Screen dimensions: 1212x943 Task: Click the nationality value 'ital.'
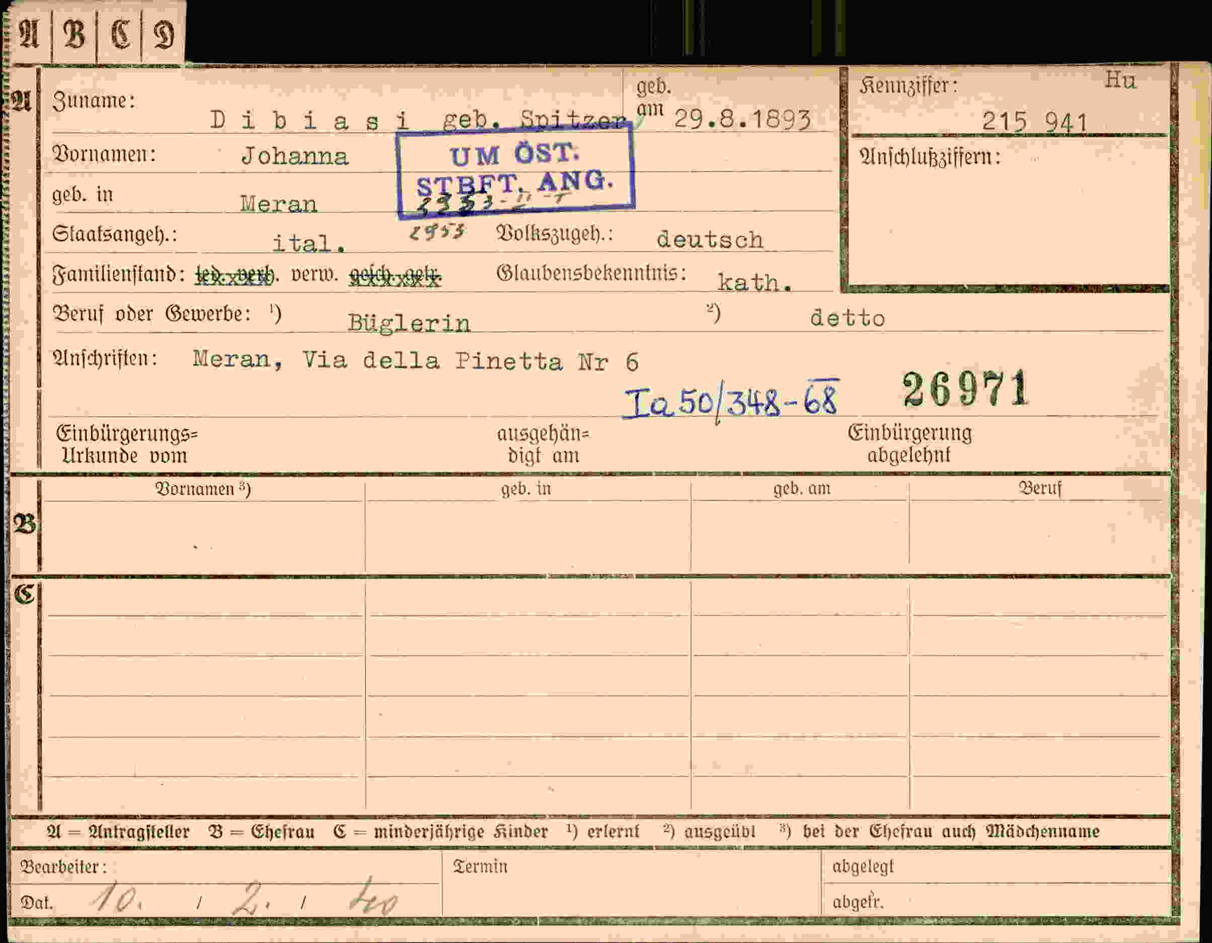click(309, 243)
